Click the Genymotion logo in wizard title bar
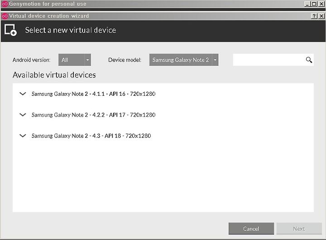This screenshot has width=326, height=240. pyautogui.click(x=5, y=16)
